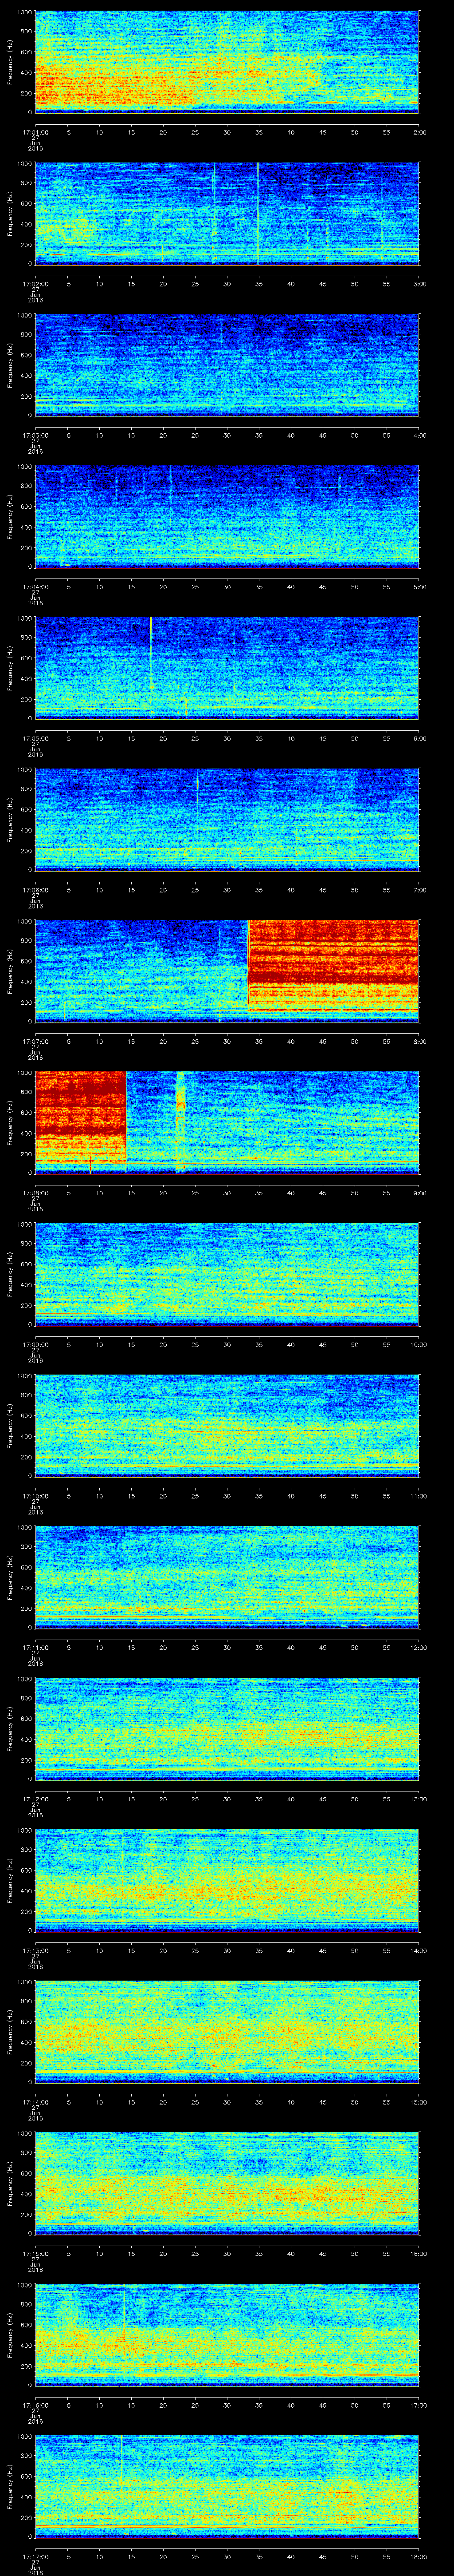This screenshot has height=2576, width=454.
Task: Click the spectrogram panel starting at 17:15:00
Action: point(227,2183)
